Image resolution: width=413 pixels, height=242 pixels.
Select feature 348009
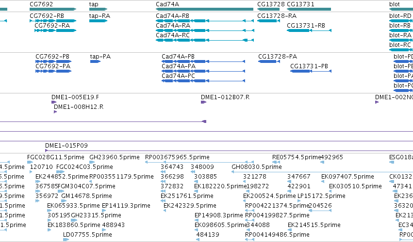click(193, 172)
